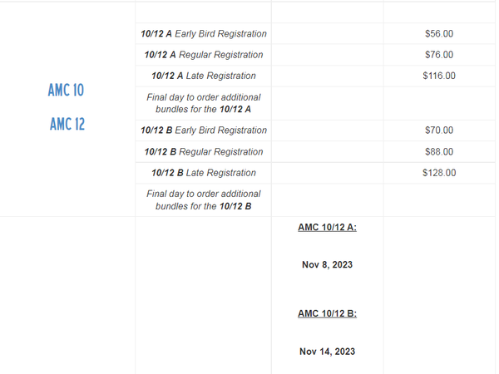Image resolution: width=499 pixels, height=374 pixels.
Task: Select the 10/12 A Early Bird Registration row
Action: click(204, 34)
